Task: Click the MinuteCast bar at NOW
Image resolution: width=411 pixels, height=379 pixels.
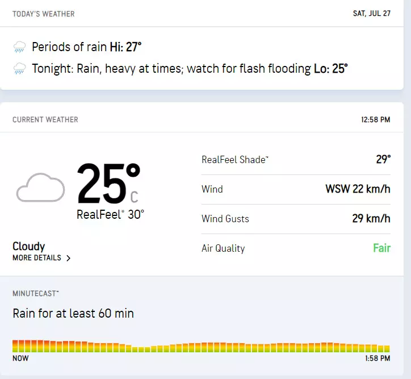Action: (x=16, y=346)
